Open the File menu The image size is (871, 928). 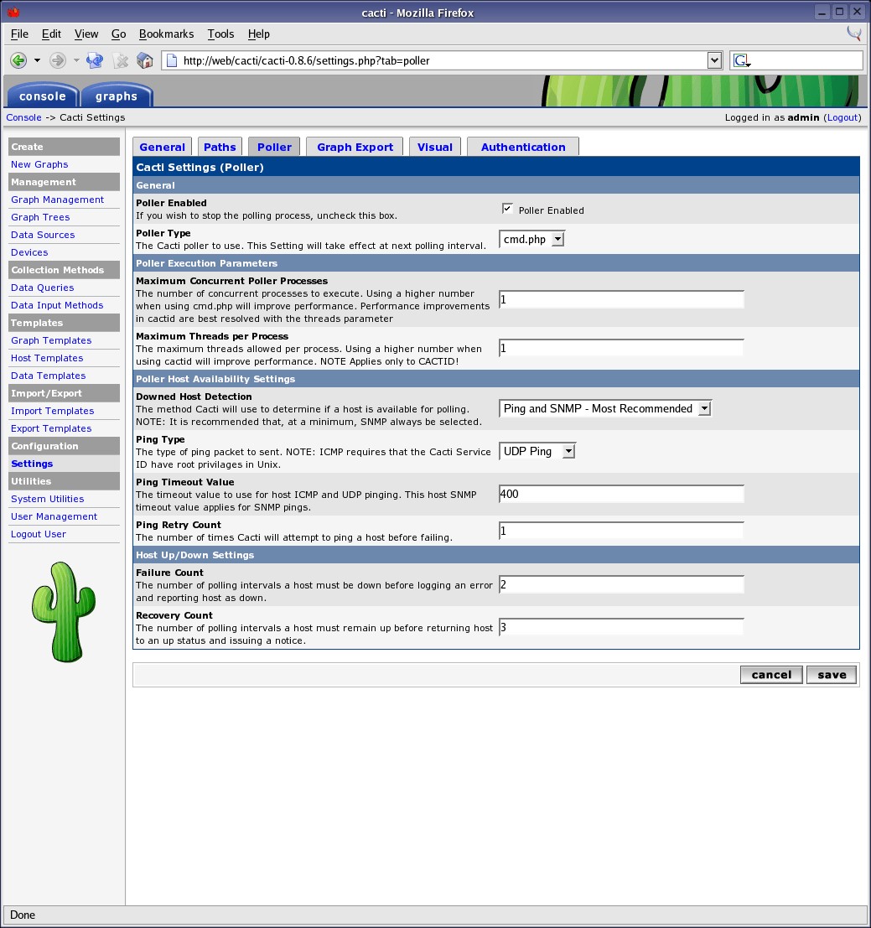[19, 34]
